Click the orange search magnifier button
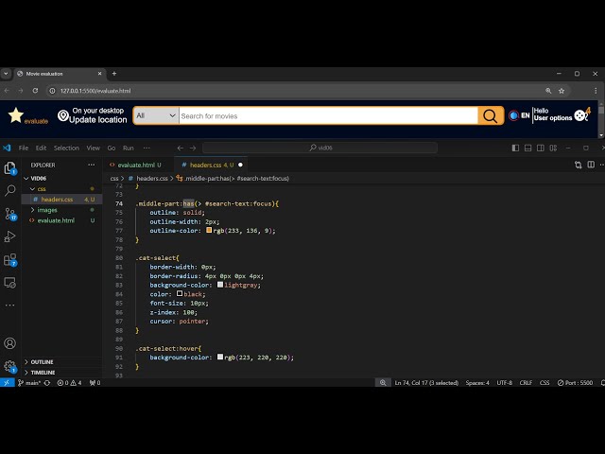This screenshot has width=605, height=454. click(x=491, y=115)
